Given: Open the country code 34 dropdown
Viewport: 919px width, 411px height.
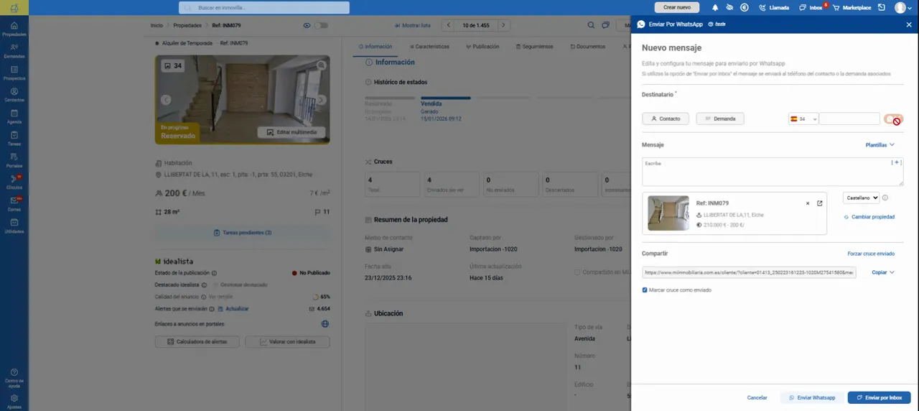Looking at the screenshot, I should pos(803,119).
